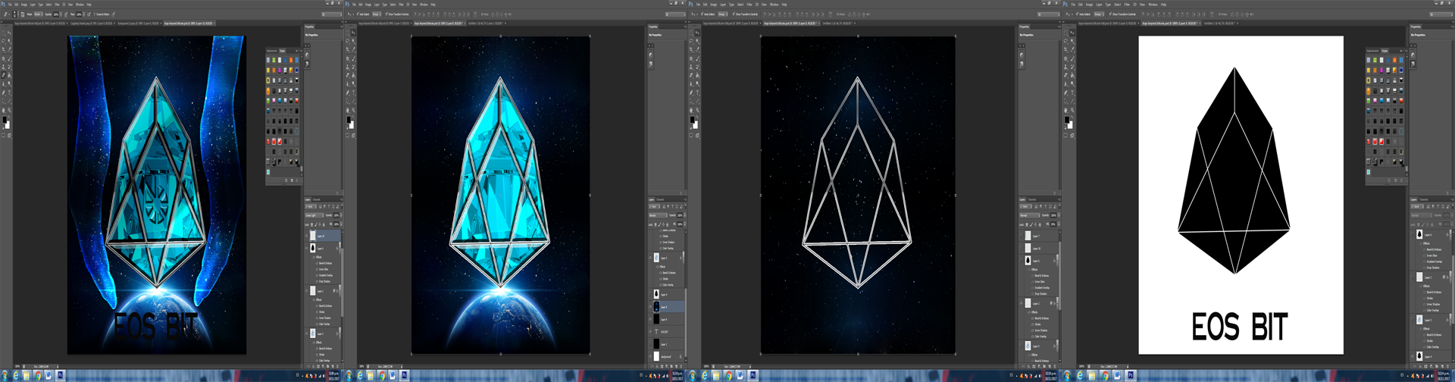Screen dimensions: 1455x382
Task: Switch to Cupping Hands.png tab
Action: [x=92, y=23]
